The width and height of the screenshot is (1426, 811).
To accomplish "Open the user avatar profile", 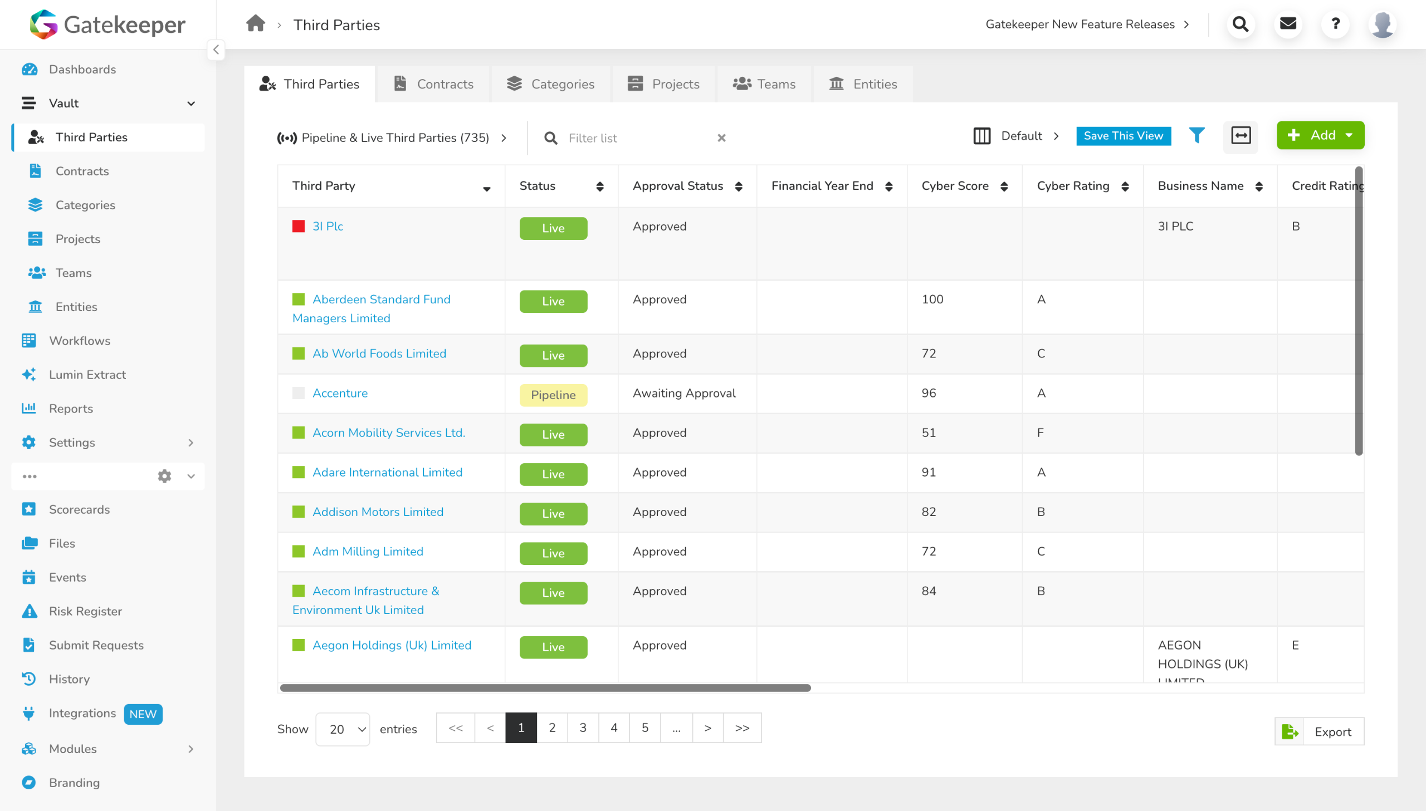I will (x=1383, y=24).
